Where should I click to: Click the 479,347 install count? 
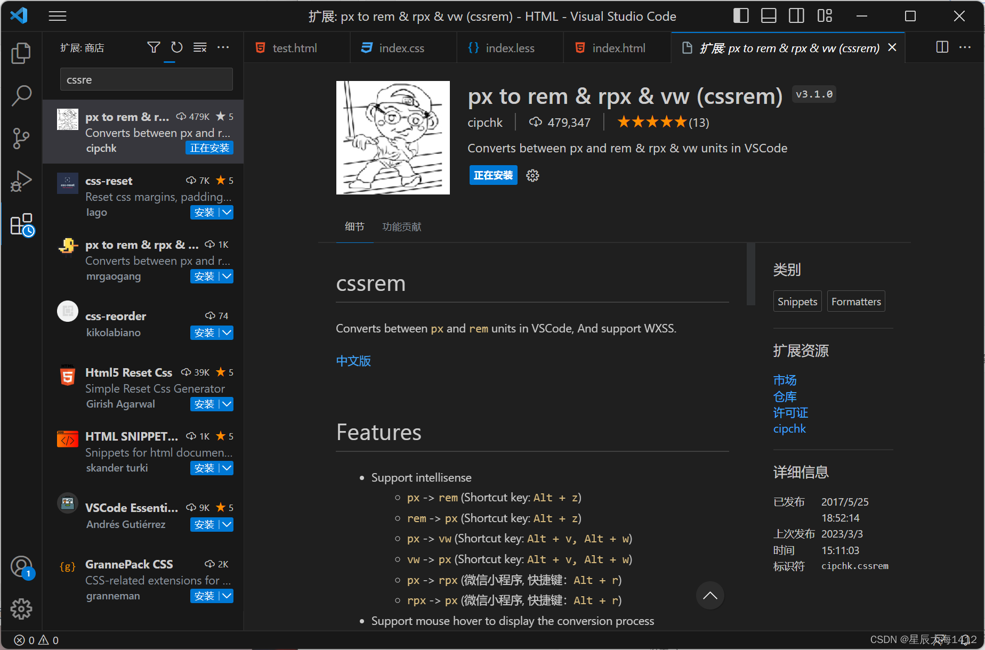click(x=560, y=123)
